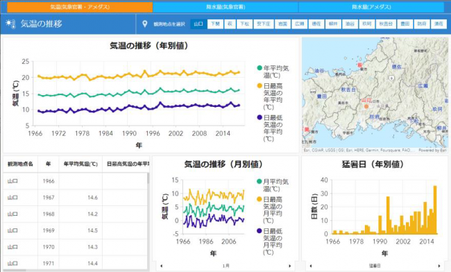Viewport: 451px width, 272px height.
Task: Click the tallest bar in 猛暑日 chart
Action: [435, 210]
